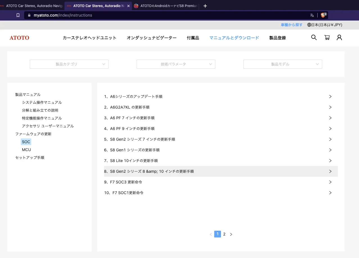359x258 pixels.
Task: Expand arrow for F7 SOC3 更新命令
Action: pos(330,182)
